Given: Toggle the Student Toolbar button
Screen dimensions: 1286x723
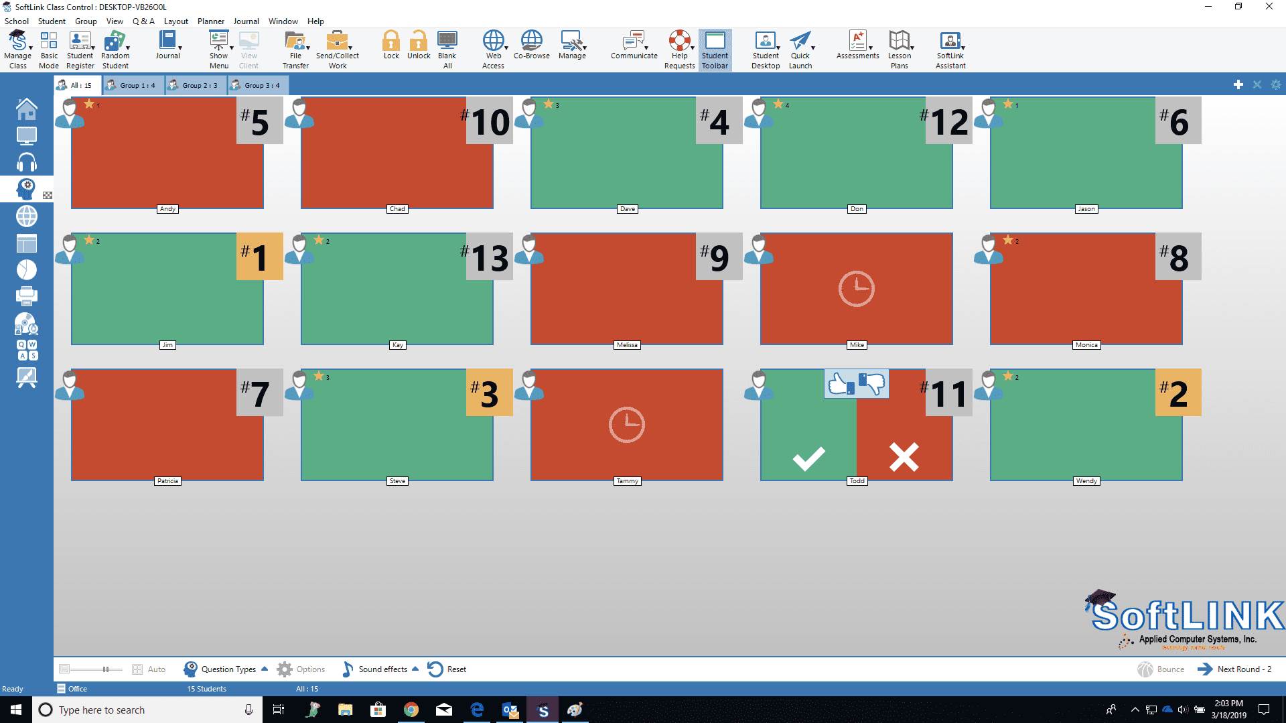Looking at the screenshot, I should [715, 50].
